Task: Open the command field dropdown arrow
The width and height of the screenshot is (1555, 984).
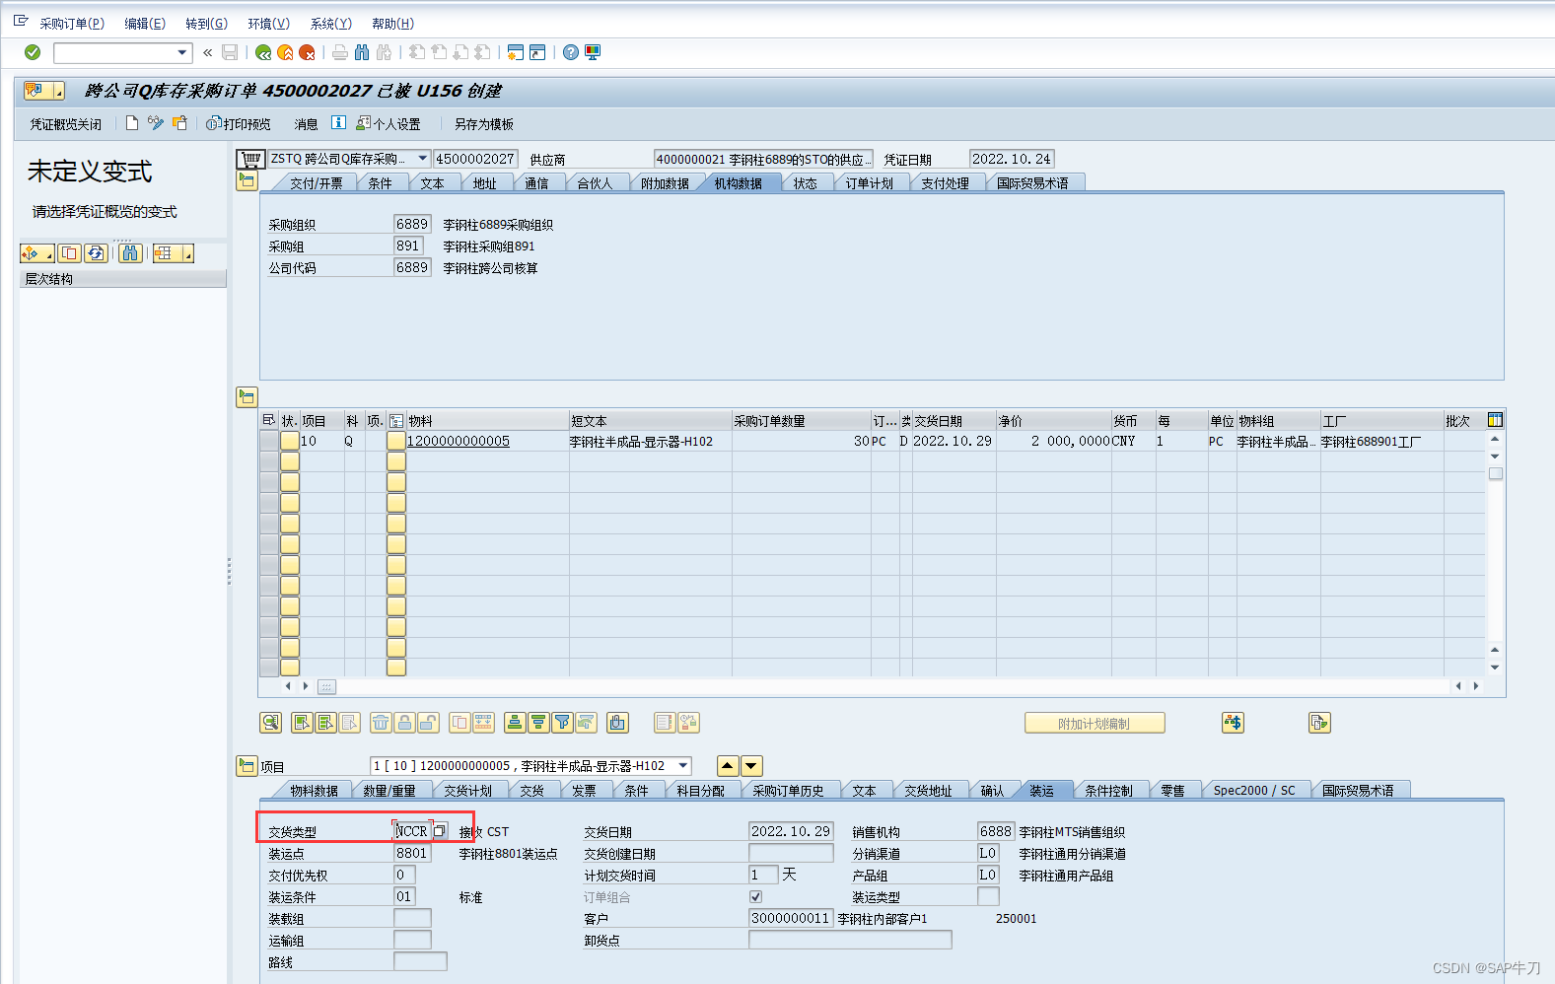Action: (x=182, y=52)
